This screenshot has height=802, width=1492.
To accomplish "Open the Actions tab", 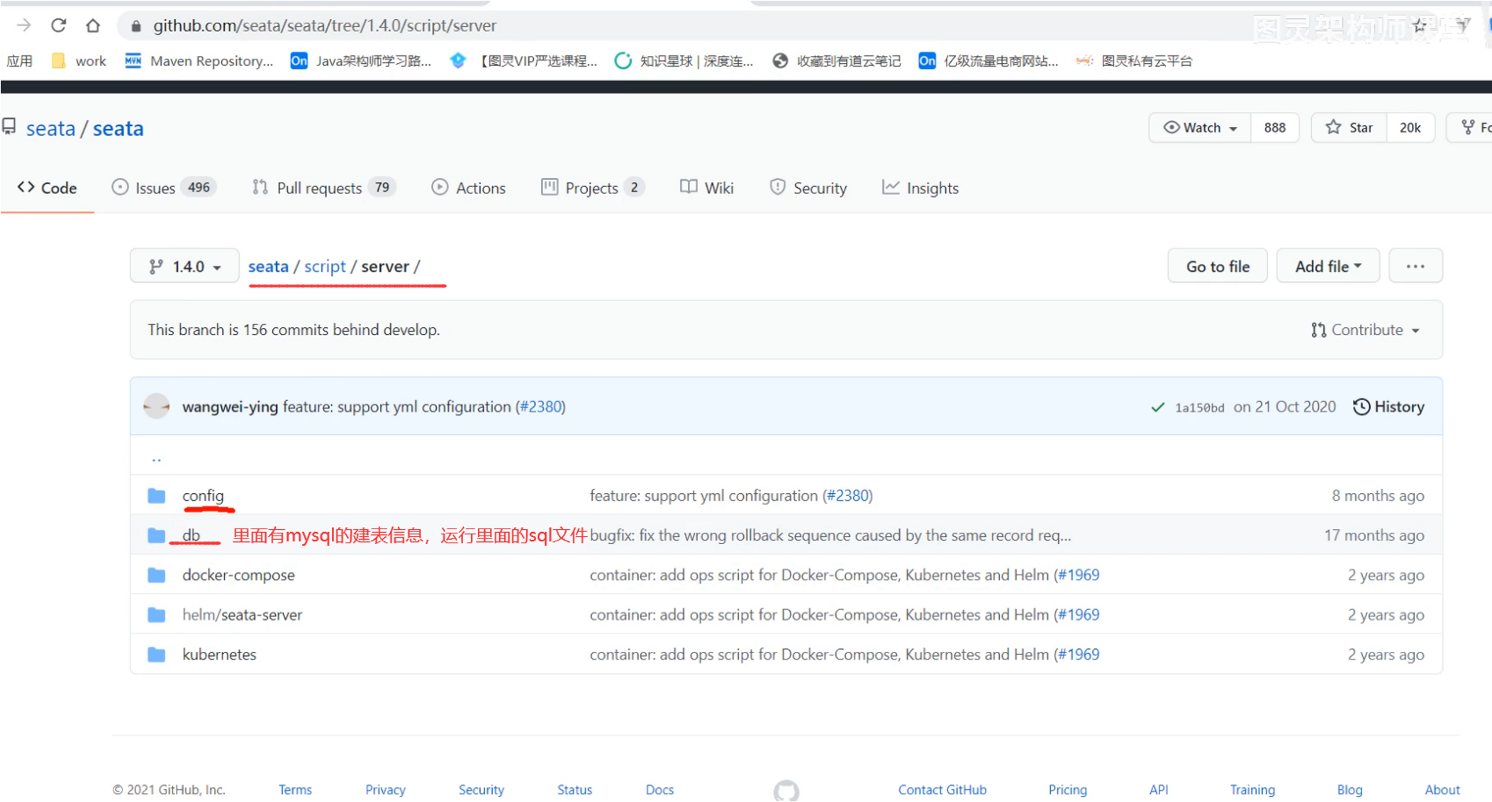I will tap(468, 188).
